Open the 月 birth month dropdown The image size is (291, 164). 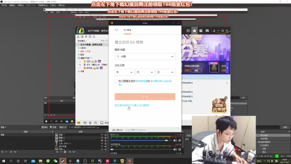coord(145,72)
